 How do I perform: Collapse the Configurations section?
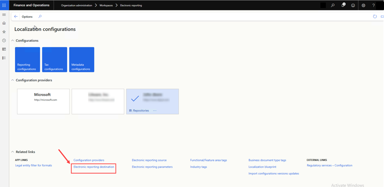(13, 41)
